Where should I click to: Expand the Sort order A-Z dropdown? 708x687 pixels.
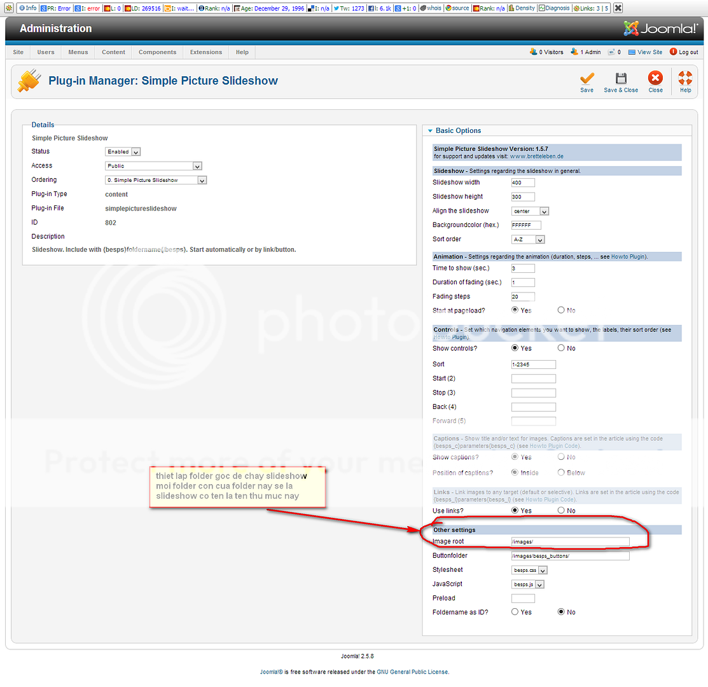coord(529,240)
